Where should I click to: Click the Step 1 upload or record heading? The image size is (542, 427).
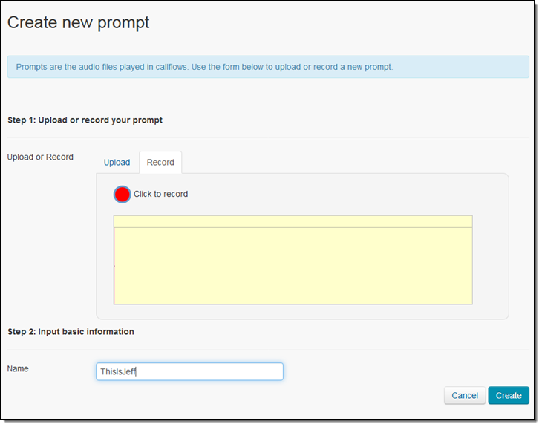[x=85, y=120]
